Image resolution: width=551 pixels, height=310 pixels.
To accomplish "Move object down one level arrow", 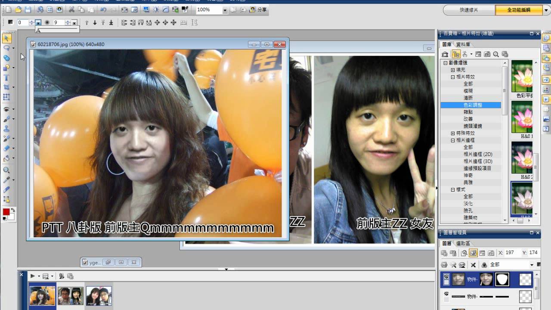I will [x=95, y=22].
